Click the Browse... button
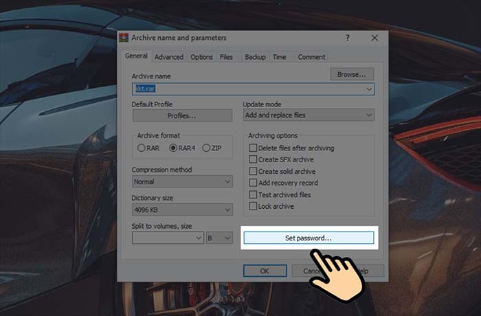 352,74
